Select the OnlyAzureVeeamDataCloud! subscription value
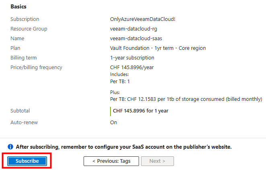This screenshot has height=170, width=266. (x=143, y=19)
